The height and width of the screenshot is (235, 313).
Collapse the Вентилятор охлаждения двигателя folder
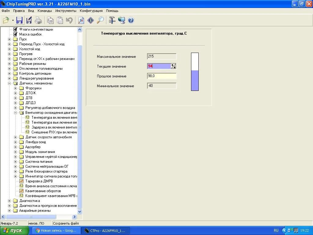(x=15, y=113)
